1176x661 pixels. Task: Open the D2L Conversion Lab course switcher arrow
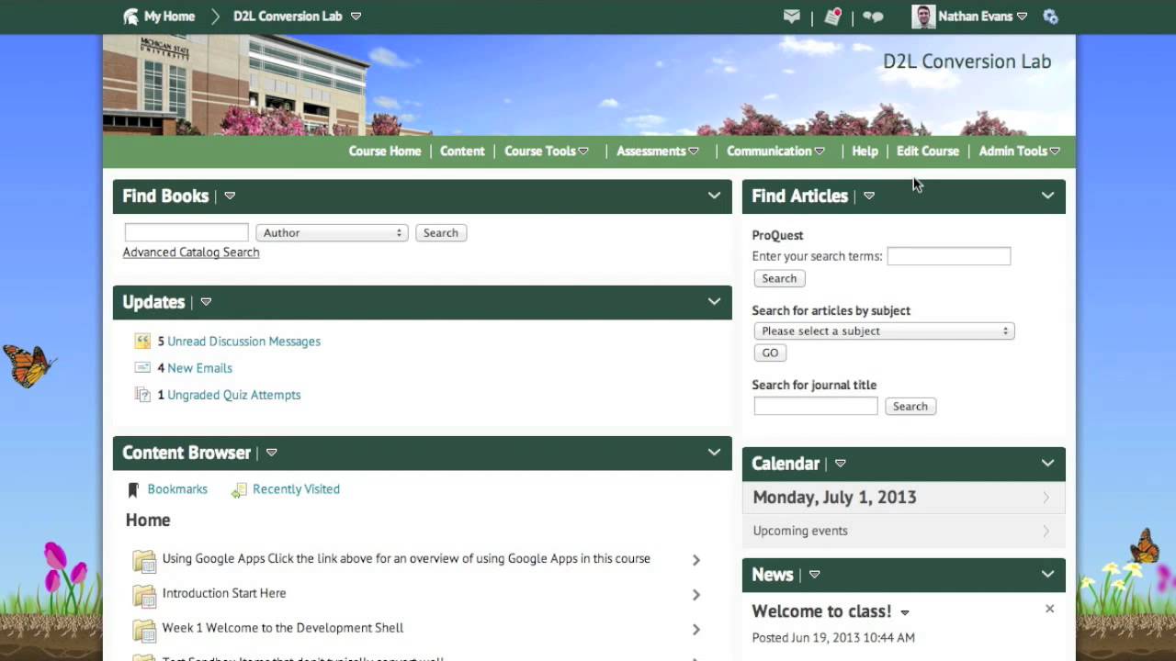[356, 17]
